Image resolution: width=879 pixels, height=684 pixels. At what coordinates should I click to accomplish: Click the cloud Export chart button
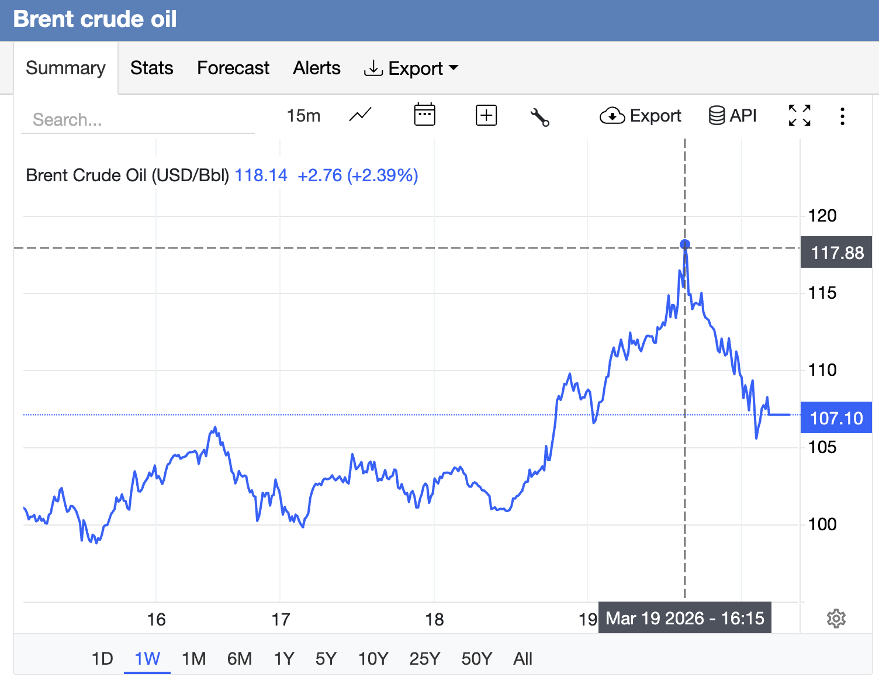(641, 116)
